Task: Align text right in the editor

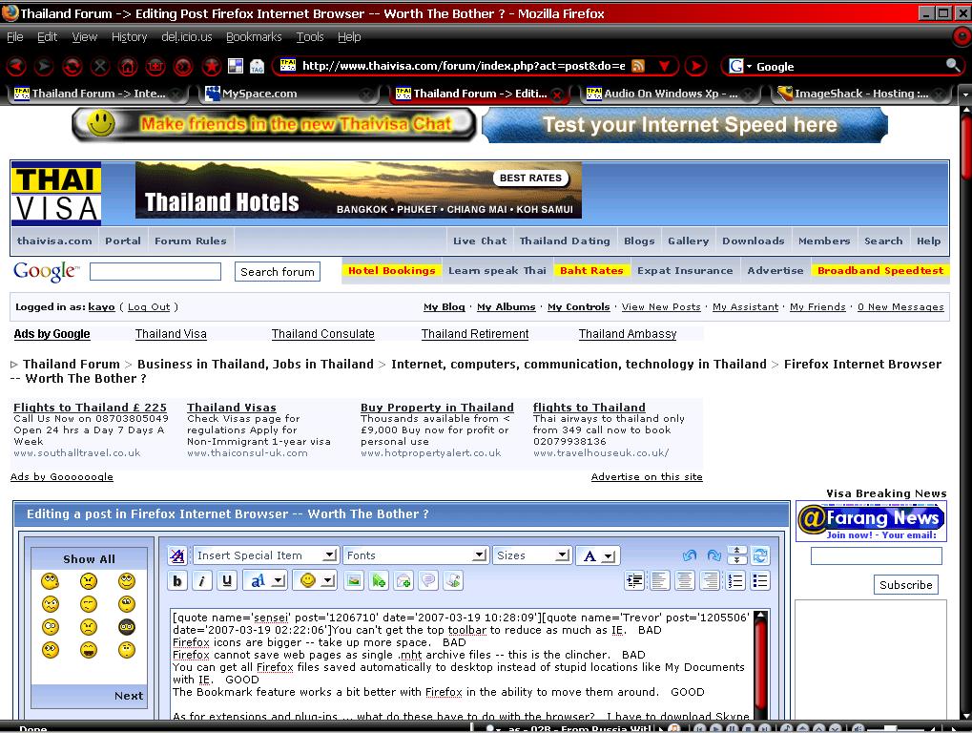Action: point(710,581)
